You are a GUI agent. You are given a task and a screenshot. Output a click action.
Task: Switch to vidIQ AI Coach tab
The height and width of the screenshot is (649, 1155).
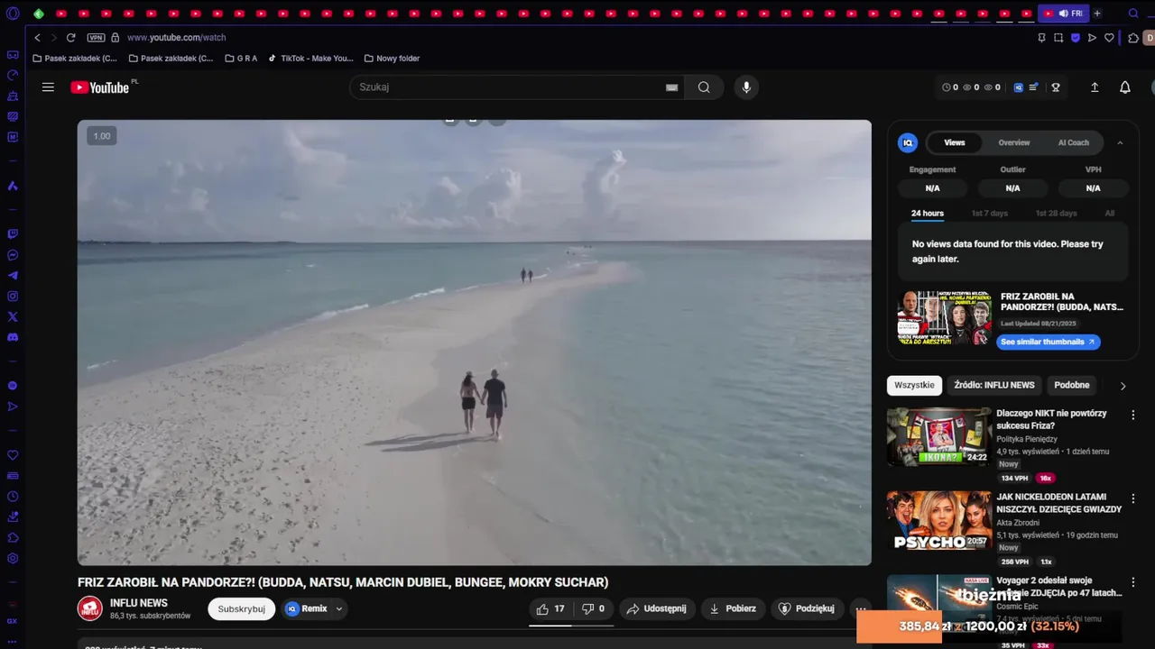(x=1074, y=142)
